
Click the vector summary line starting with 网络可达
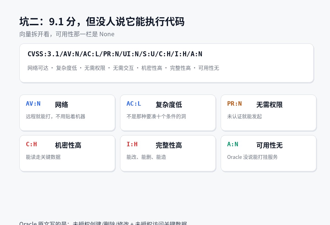pos(123,68)
